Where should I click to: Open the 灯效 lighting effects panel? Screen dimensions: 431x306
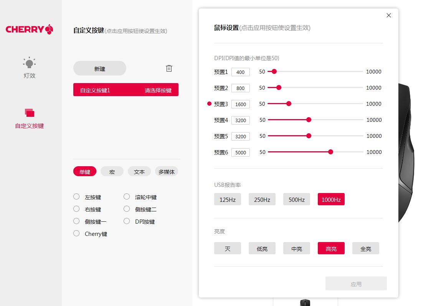click(29, 68)
